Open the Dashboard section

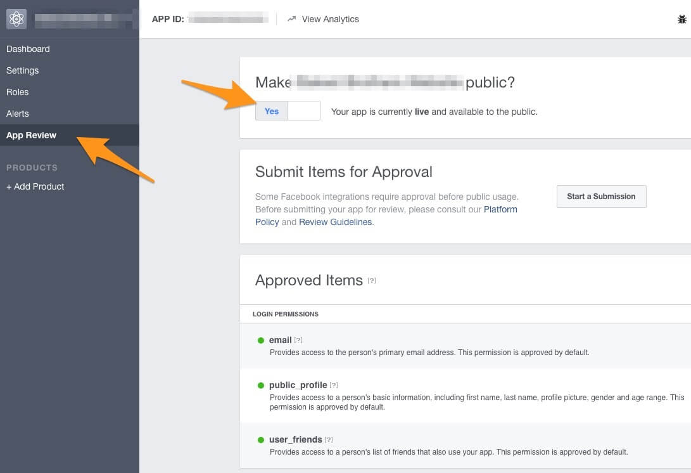coord(28,49)
